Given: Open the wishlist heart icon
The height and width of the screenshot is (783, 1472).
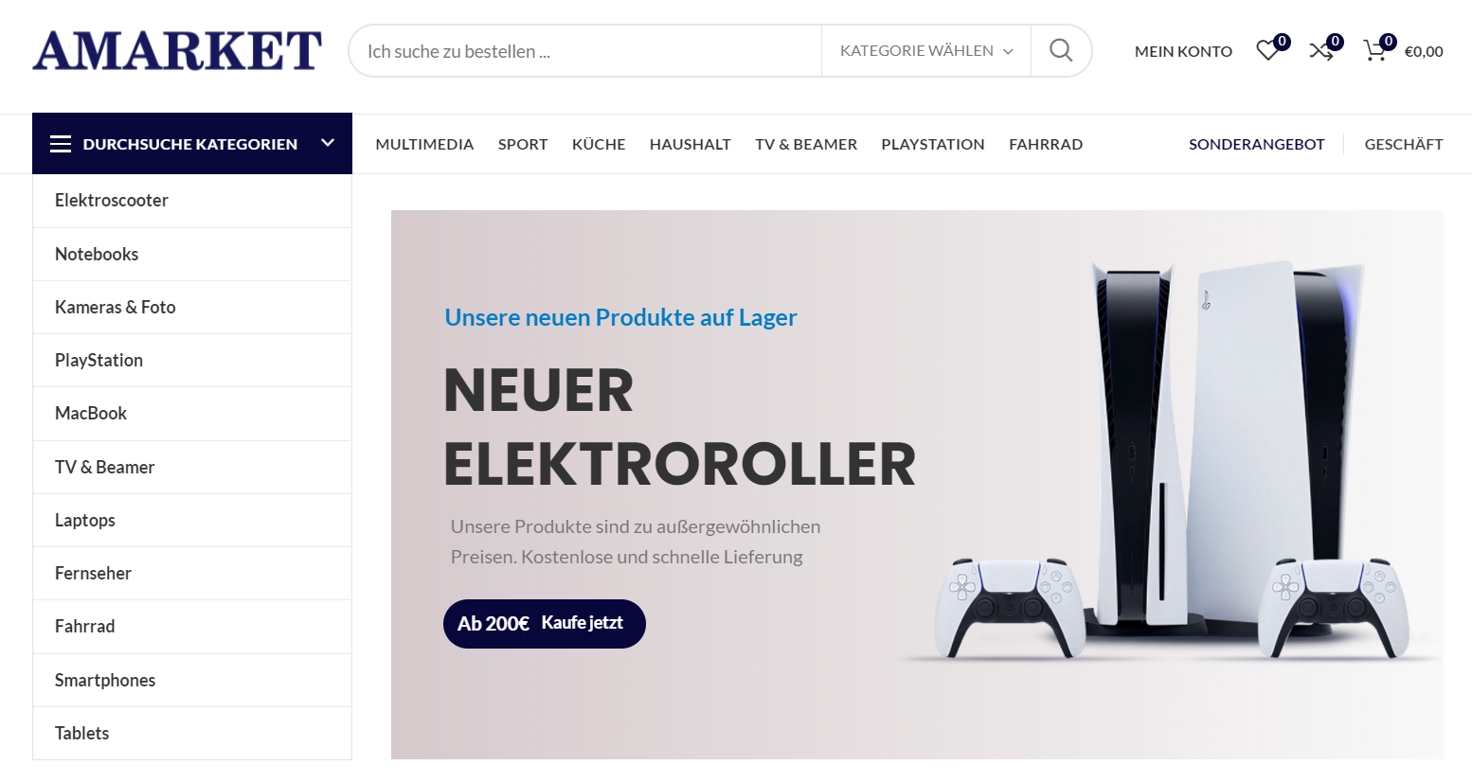Looking at the screenshot, I should pyautogui.click(x=1267, y=50).
